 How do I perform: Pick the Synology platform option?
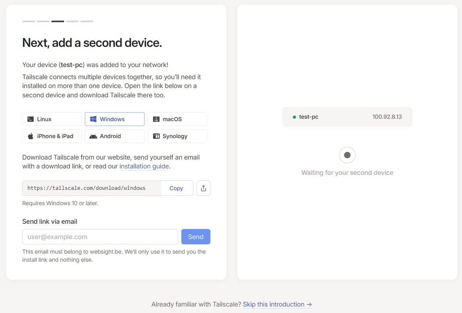[x=177, y=136]
